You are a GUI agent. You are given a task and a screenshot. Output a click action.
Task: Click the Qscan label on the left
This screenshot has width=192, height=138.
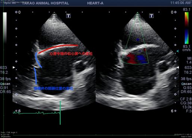tap(5, 84)
